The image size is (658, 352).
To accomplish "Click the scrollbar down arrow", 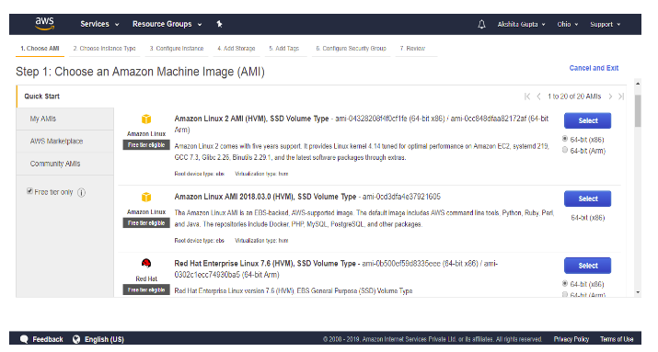I will point(638,292).
